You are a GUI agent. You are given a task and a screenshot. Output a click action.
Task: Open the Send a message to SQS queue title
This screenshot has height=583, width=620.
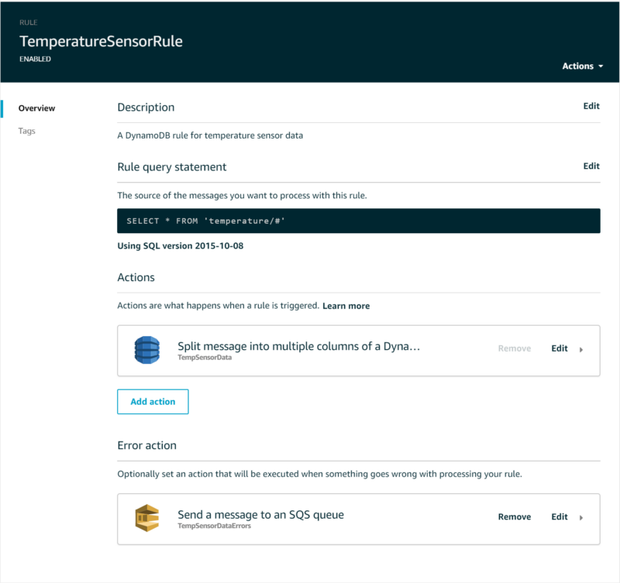pos(260,515)
